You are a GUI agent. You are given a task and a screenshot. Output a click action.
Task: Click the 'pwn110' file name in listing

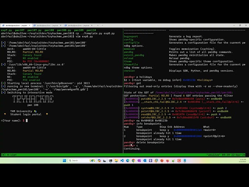click(91, 30)
